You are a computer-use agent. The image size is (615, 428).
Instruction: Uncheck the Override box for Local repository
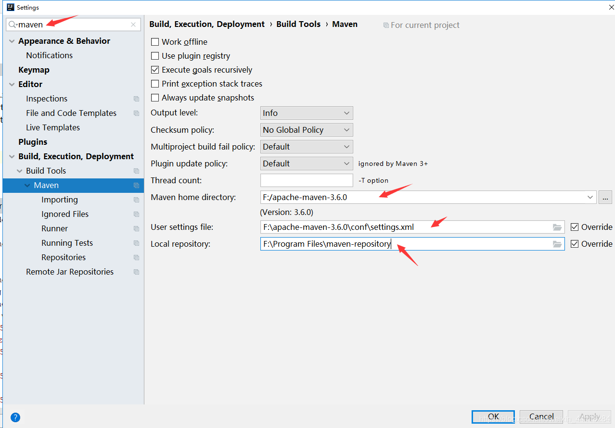(575, 244)
